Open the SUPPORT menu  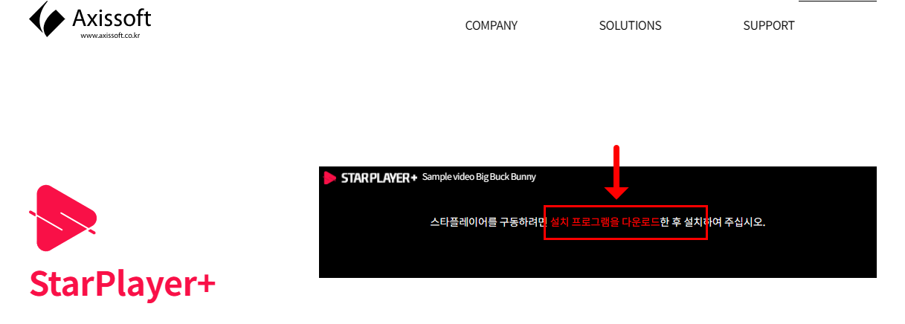(769, 25)
